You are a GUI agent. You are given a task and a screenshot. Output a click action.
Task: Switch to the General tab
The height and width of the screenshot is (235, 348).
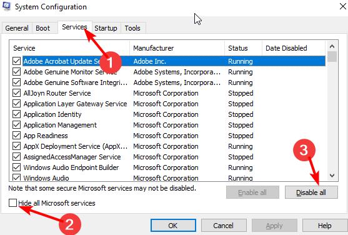(x=17, y=28)
